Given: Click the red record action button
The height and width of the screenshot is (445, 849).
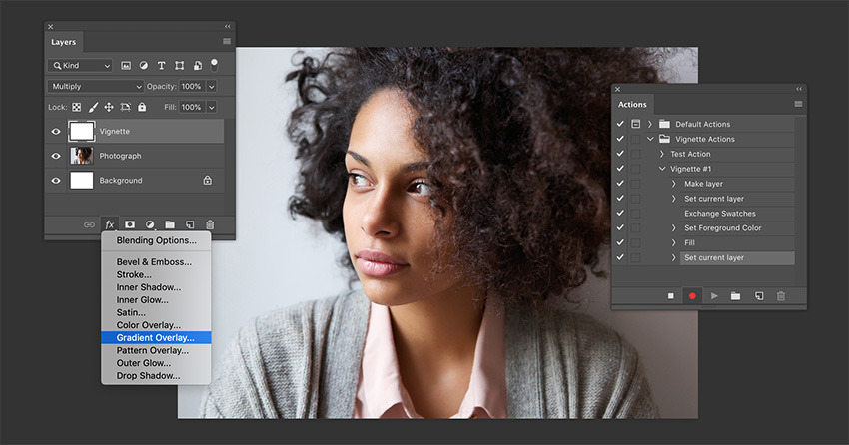Looking at the screenshot, I should [x=692, y=296].
